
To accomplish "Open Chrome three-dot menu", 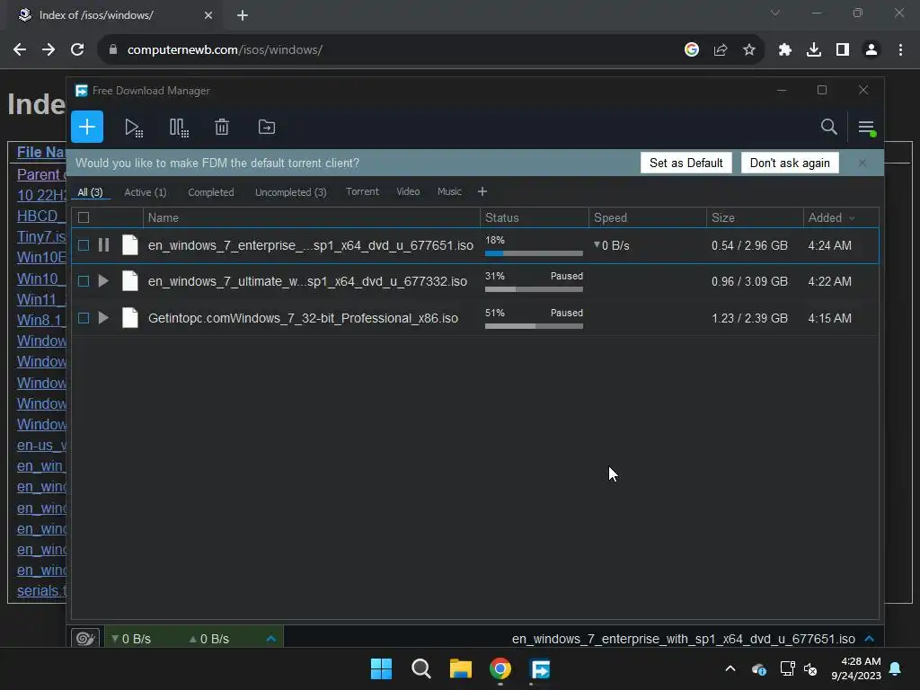I will pyautogui.click(x=900, y=50).
